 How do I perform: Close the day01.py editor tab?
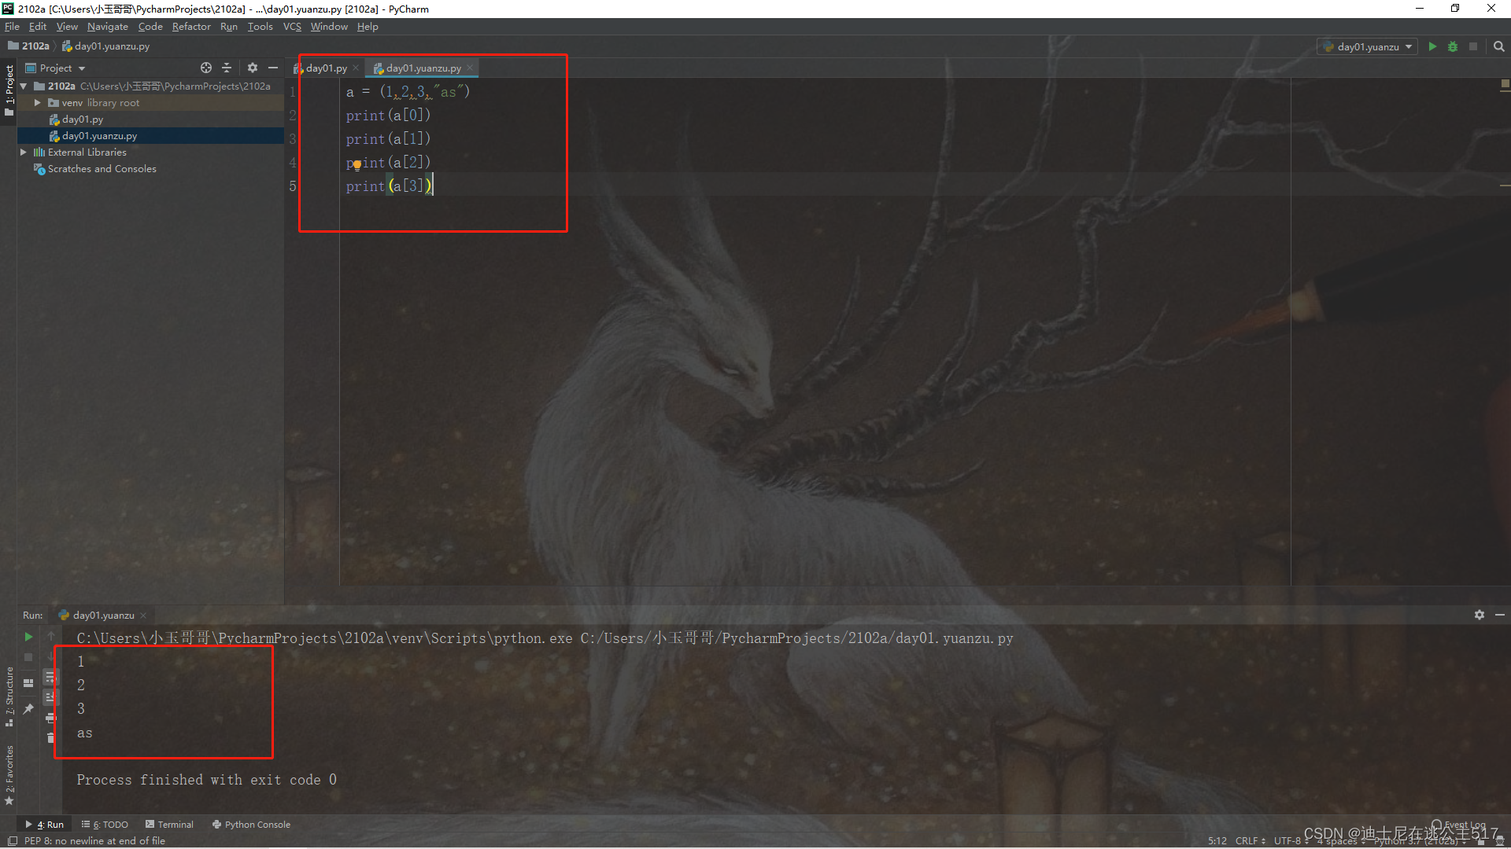coord(356,68)
